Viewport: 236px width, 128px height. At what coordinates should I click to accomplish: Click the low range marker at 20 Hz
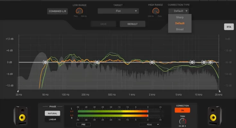tap(18, 91)
